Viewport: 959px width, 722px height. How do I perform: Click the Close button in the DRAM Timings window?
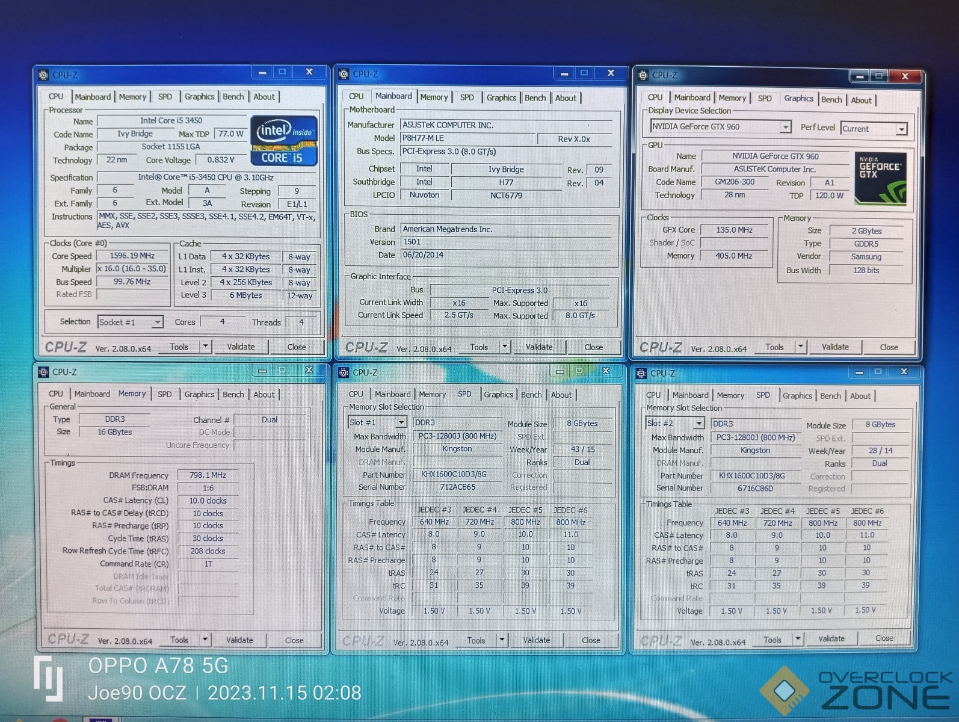(294, 640)
